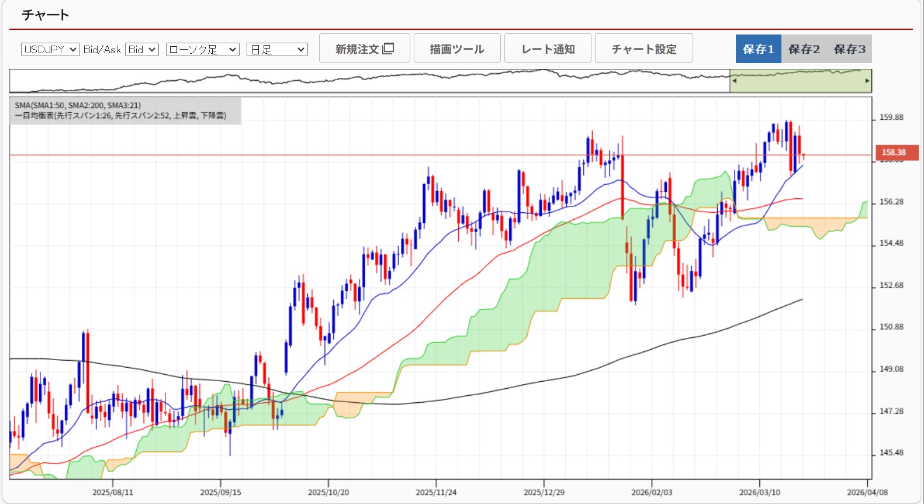Open the 描画ツール drawing tools
The height and width of the screenshot is (504, 924).
(x=457, y=49)
